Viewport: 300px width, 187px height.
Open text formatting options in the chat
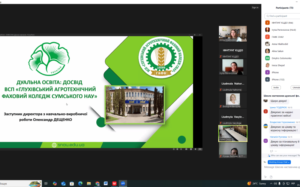[265, 177]
